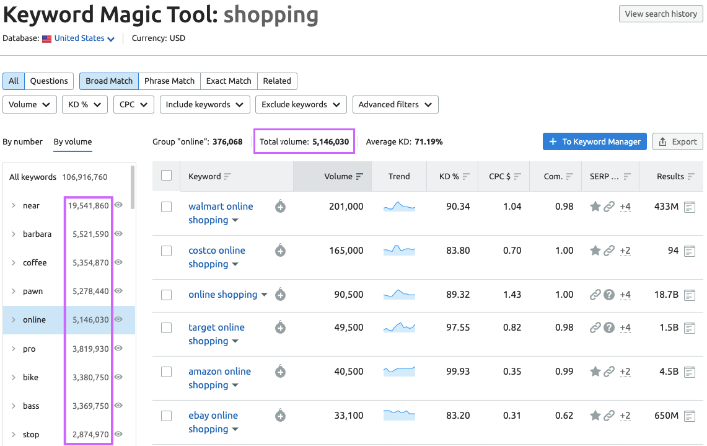
Task: Open the Results report icon for walmart online shopping
Action: point(690,207)
